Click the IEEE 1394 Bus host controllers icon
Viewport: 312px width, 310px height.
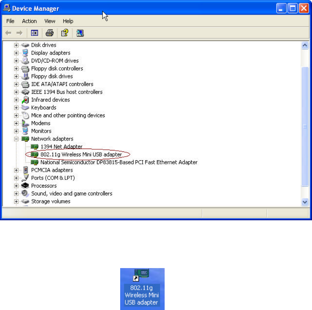coord(25,92)
